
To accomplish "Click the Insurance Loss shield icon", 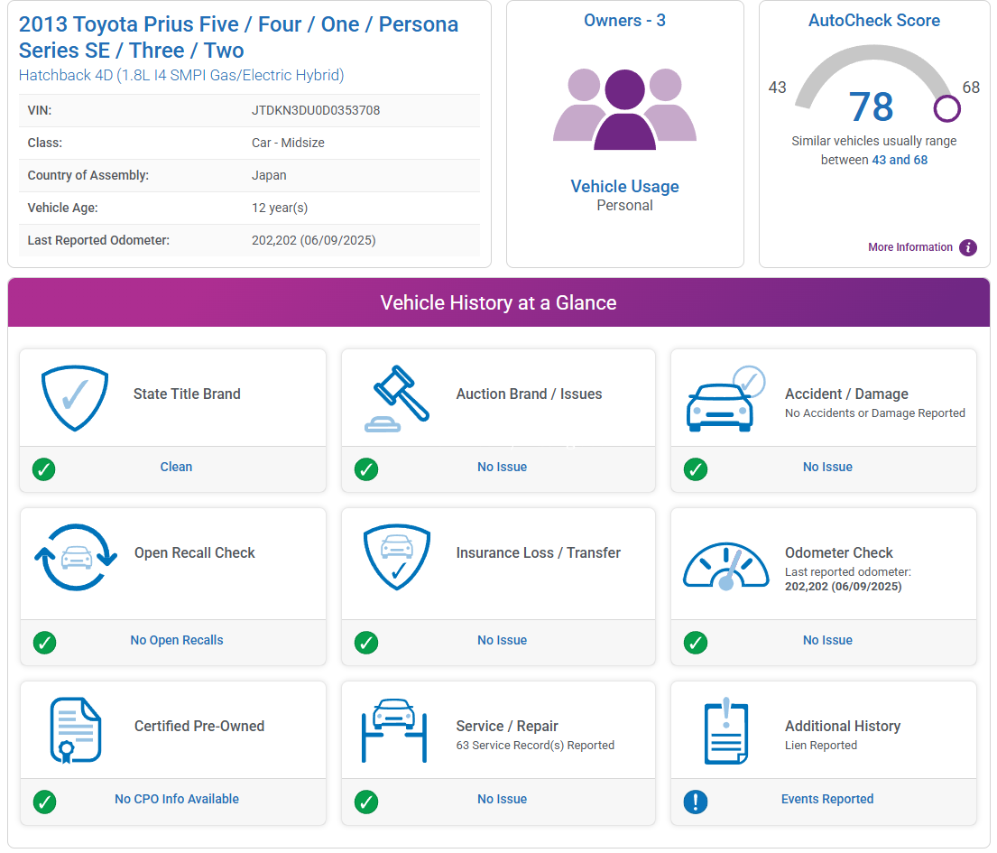I will tap(397, 557).
